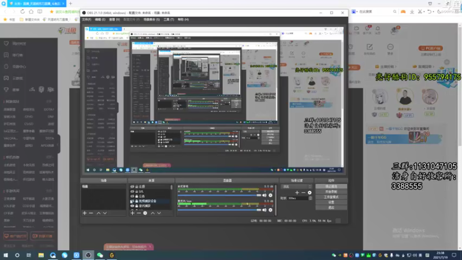Open the OBS 查看(V) menu
The width and height of the screenshot is (462, 260).
(x=114, y=20)
